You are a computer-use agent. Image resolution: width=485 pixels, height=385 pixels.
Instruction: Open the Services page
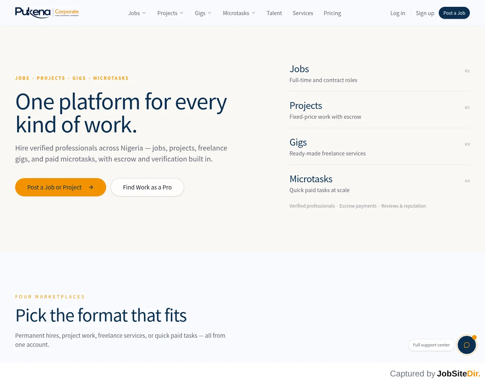point(303,13)
